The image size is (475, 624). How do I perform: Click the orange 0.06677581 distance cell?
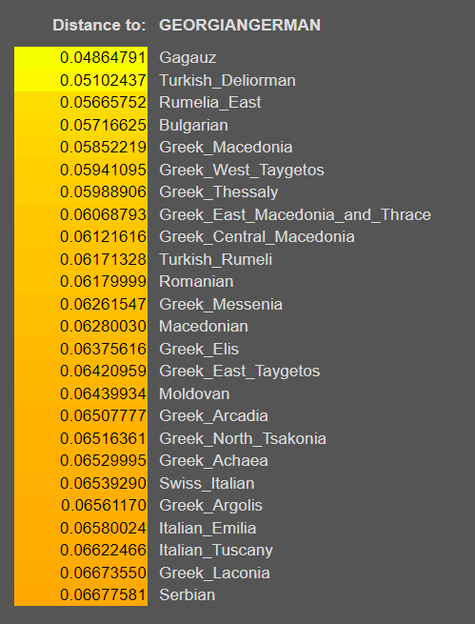(x=81, y=595)
